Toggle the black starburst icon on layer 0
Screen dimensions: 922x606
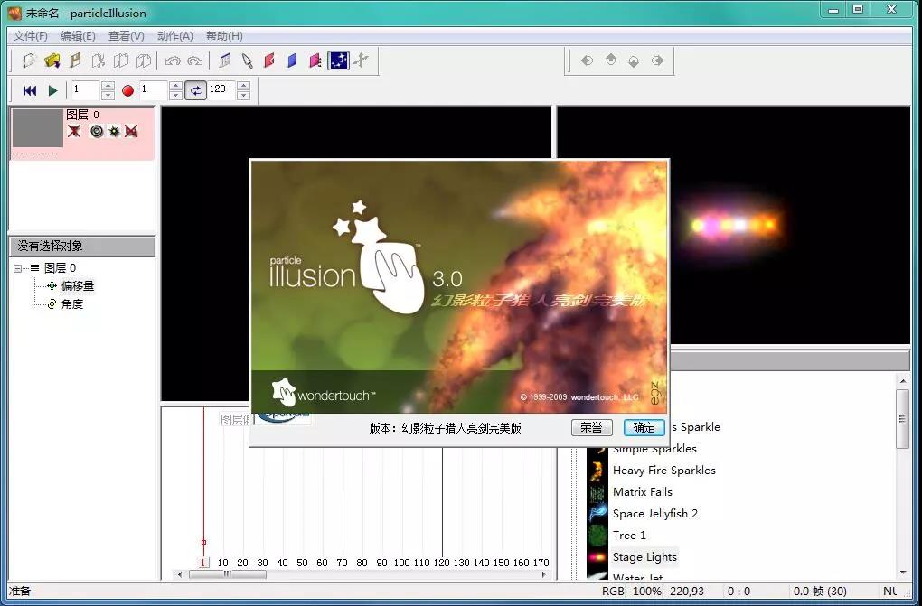114,131
